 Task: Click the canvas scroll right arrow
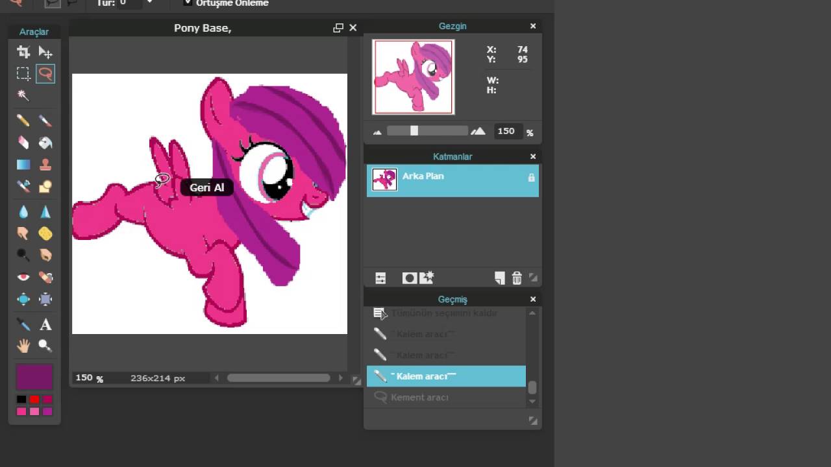[x=341, y=377]
